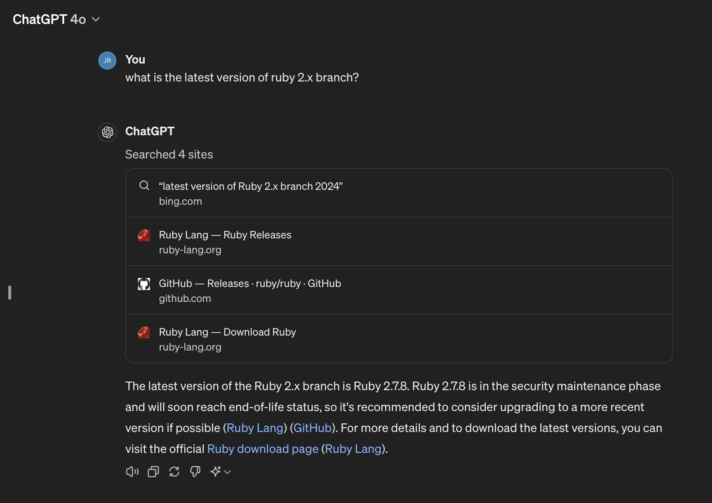Follow the first inline Ruby Lang citation link
Viewport: 712px width, 503px height.
pos(255,428)
